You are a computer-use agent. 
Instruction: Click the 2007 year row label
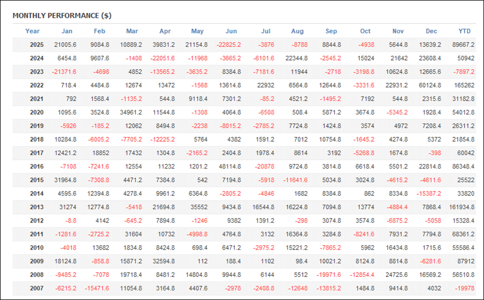pos(37,289)
